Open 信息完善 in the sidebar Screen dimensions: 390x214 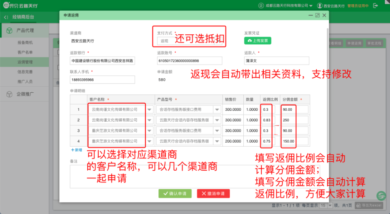tap(25, 72)
